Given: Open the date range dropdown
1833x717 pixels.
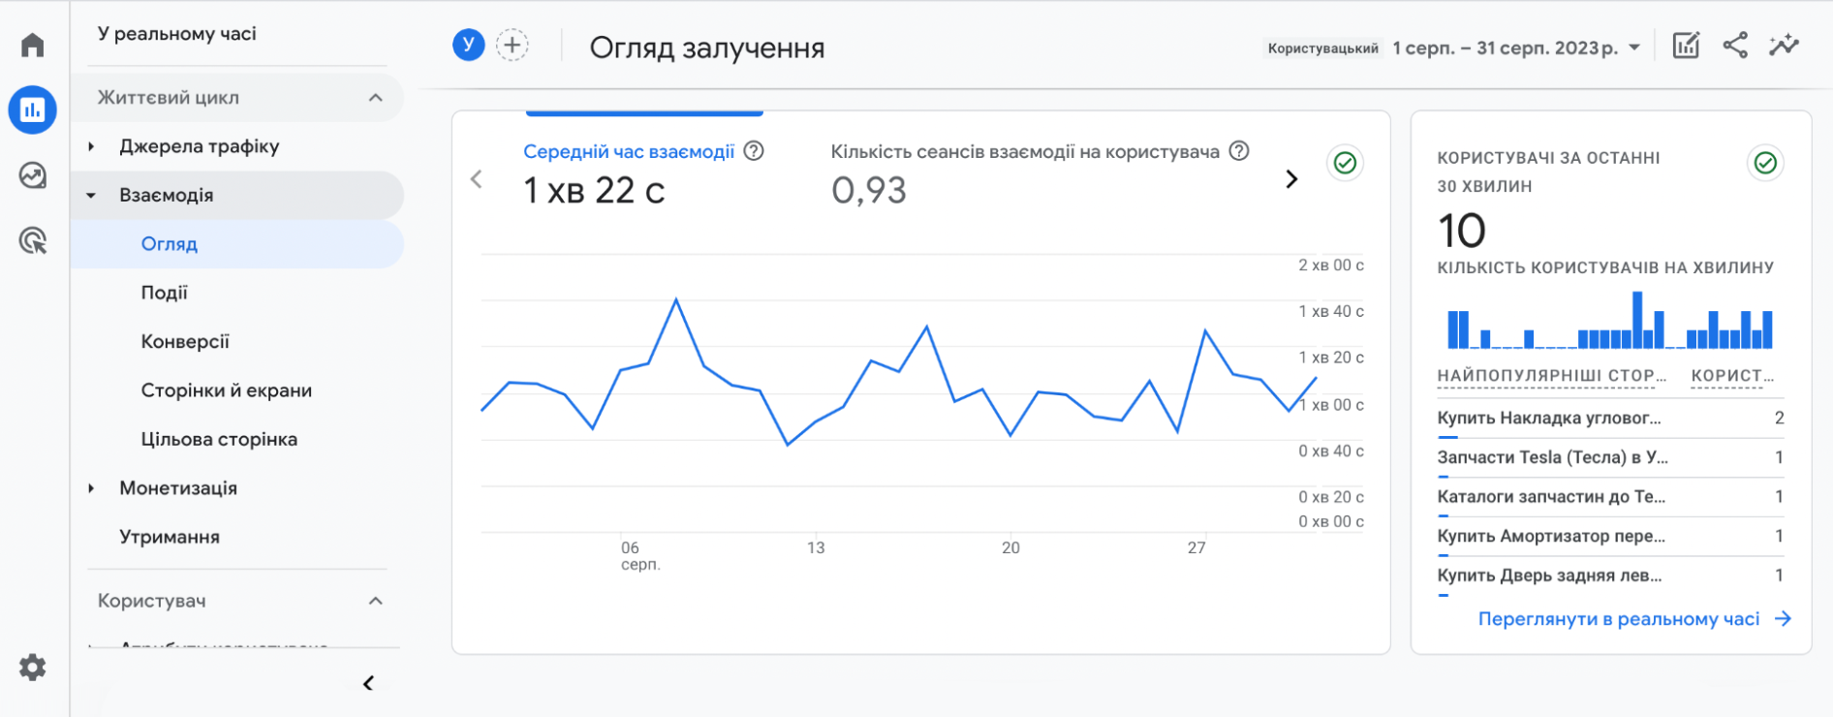Looking at the screenshot, I should tap(1516, 47).
